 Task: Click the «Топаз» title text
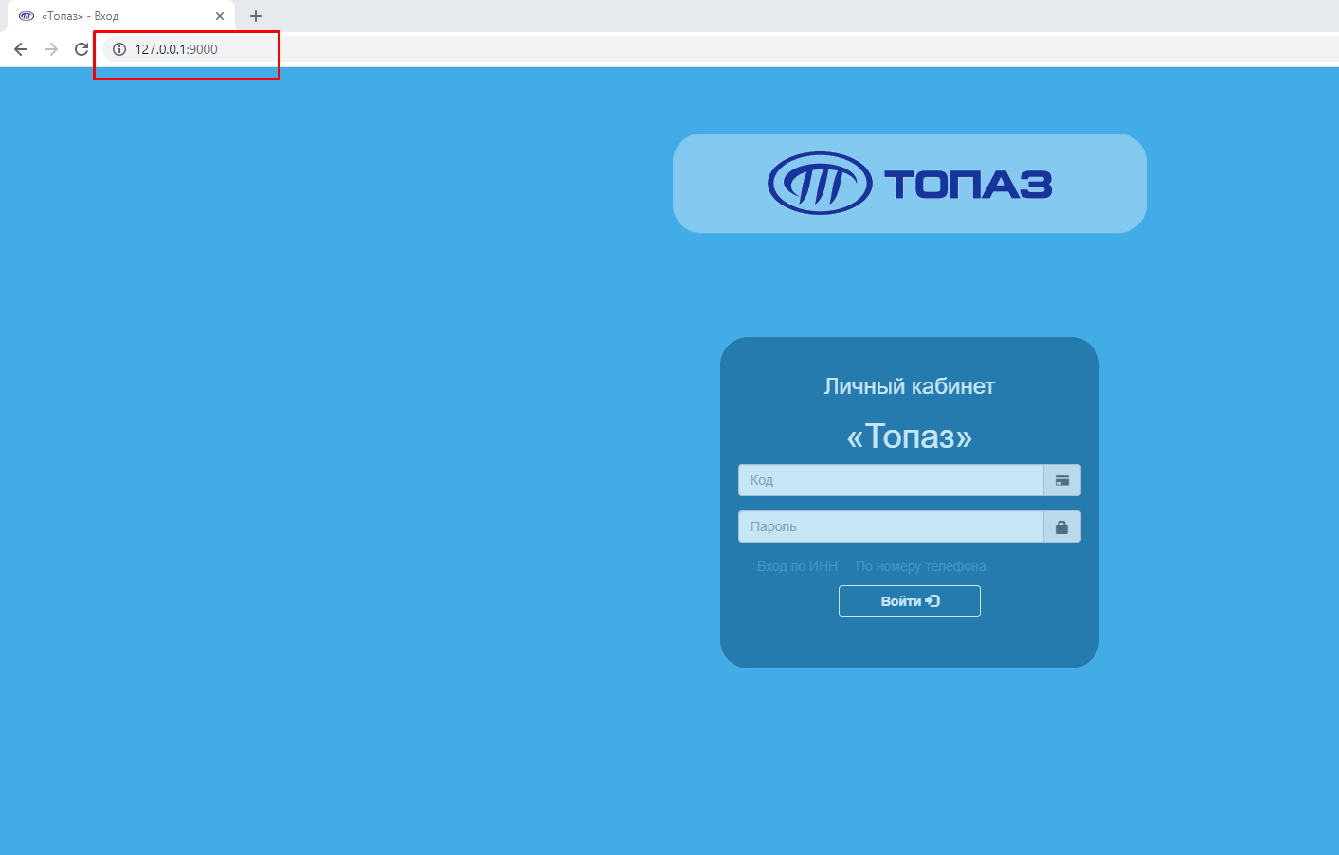click(910, 436)
